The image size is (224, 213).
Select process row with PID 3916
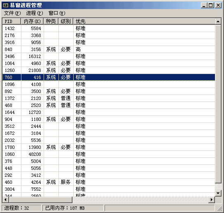tap(109, 42)
